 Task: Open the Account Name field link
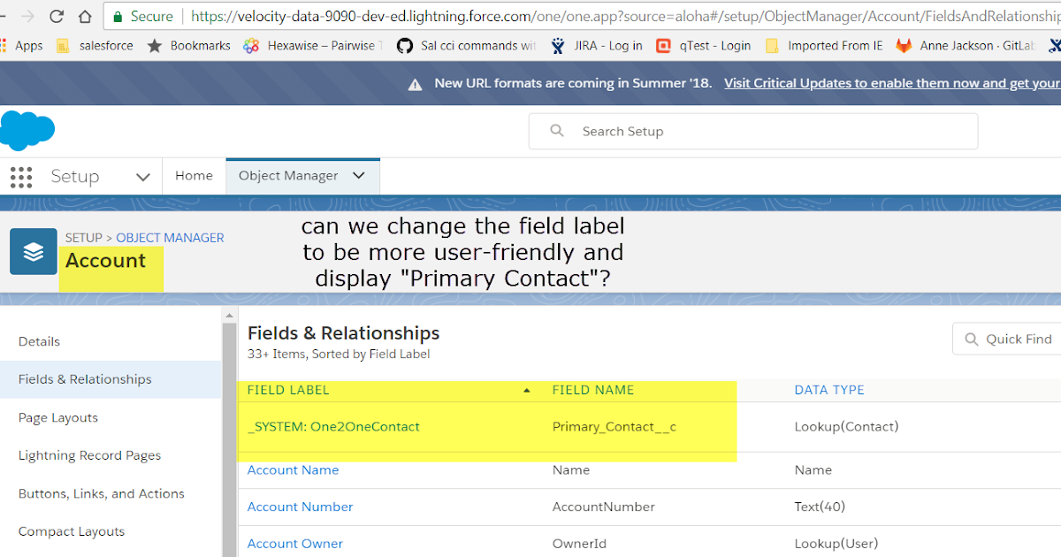[293, 469]
